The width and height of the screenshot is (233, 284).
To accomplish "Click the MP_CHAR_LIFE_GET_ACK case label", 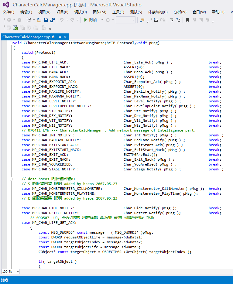I will pos(54,223).
